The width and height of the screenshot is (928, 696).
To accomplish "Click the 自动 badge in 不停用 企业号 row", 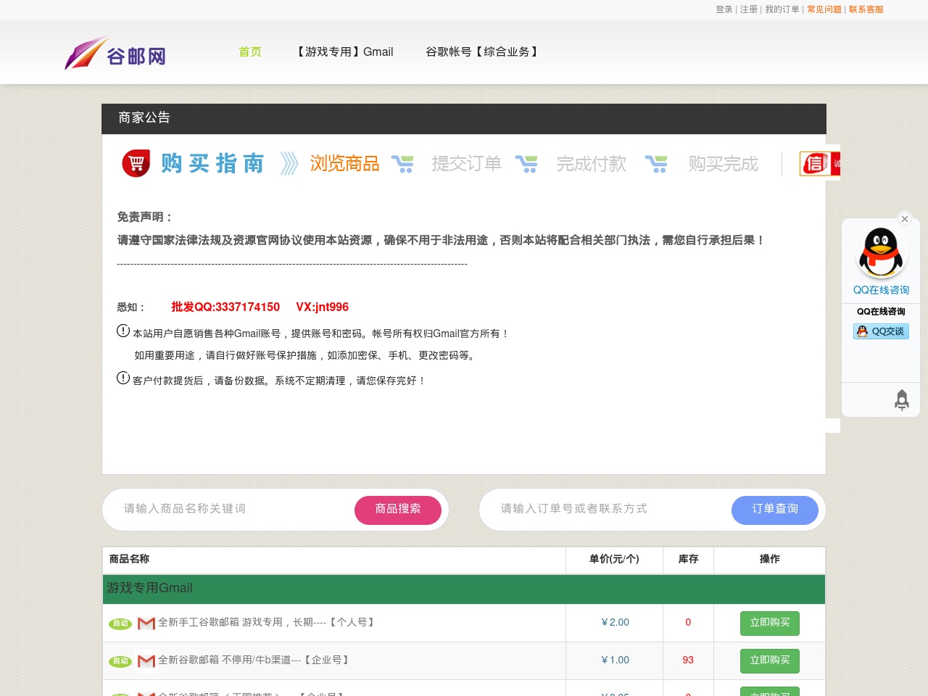I will 120,661.
